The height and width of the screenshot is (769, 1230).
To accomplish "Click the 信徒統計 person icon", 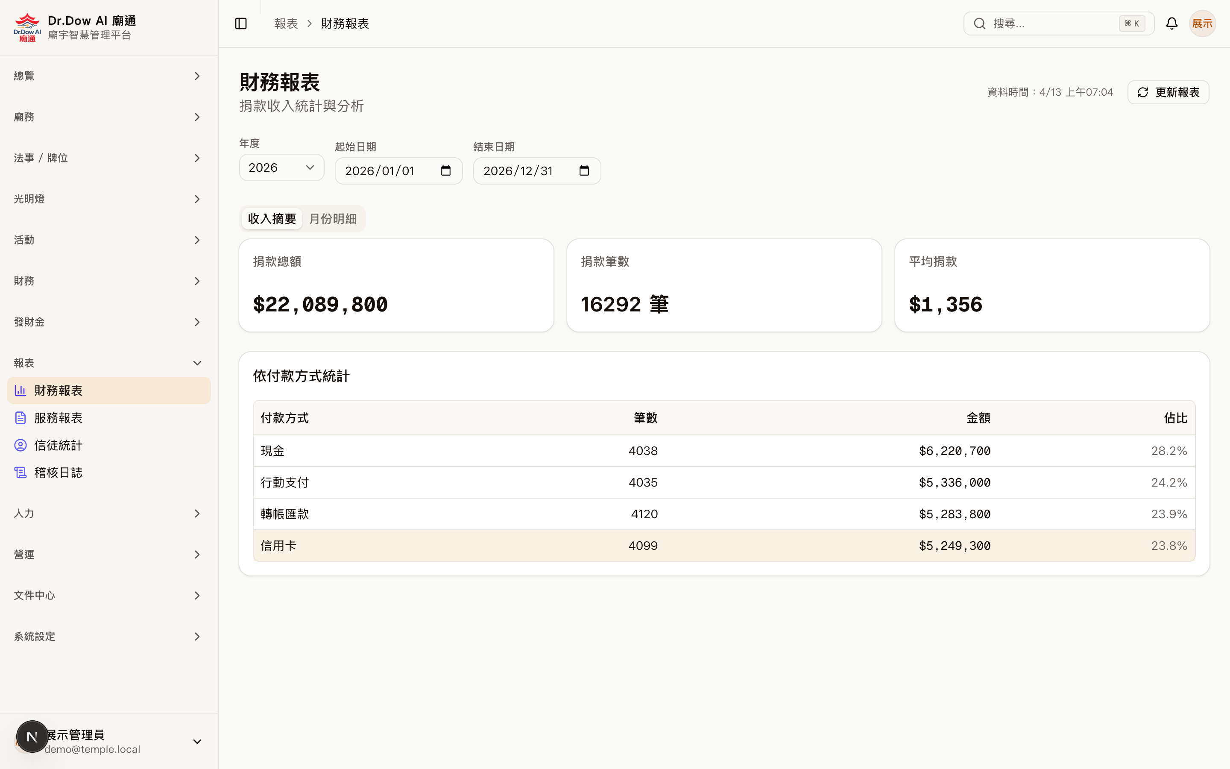I will click(x=20, y=445).
